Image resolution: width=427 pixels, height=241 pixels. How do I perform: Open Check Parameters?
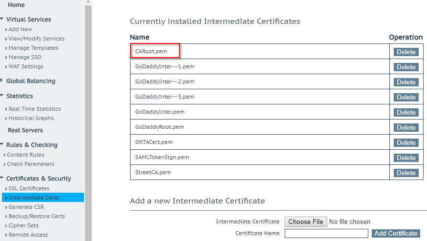[x=30, y=164]
